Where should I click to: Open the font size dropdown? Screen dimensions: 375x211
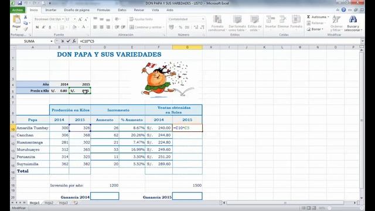[x=75, y=19]
